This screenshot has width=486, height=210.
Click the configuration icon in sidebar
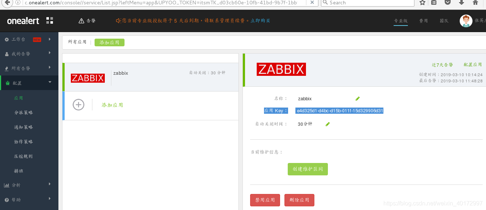click(x=8, y=83)
